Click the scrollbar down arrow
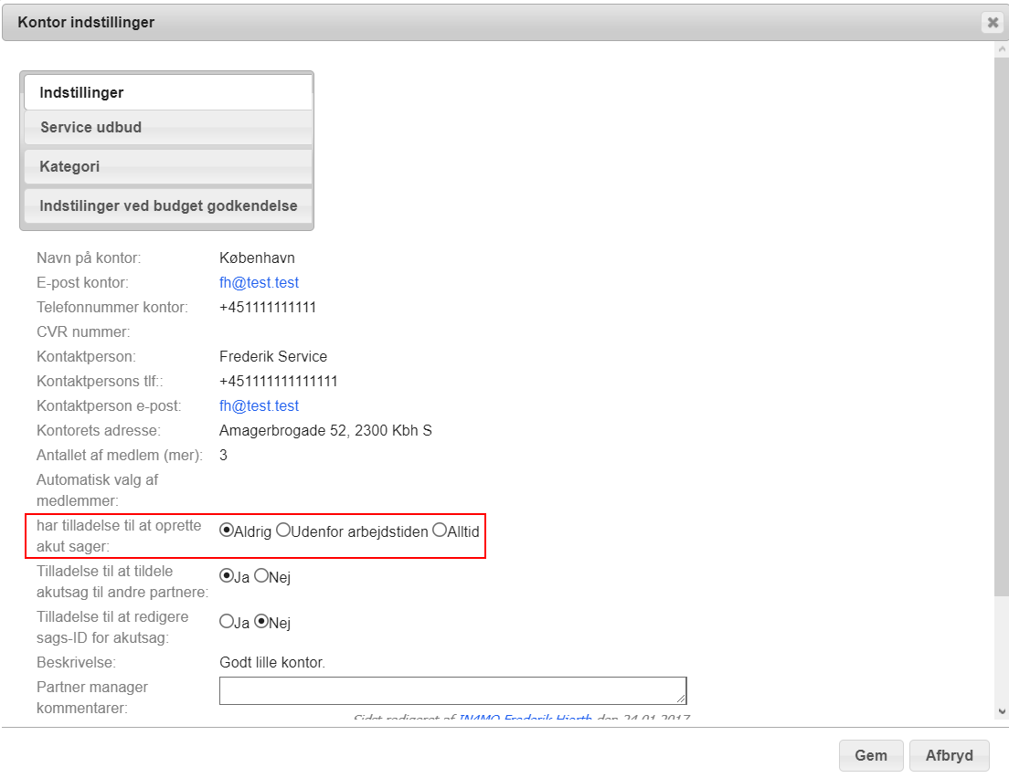This screenshot has width=1009, height=778. click(x=1001, y=710)
